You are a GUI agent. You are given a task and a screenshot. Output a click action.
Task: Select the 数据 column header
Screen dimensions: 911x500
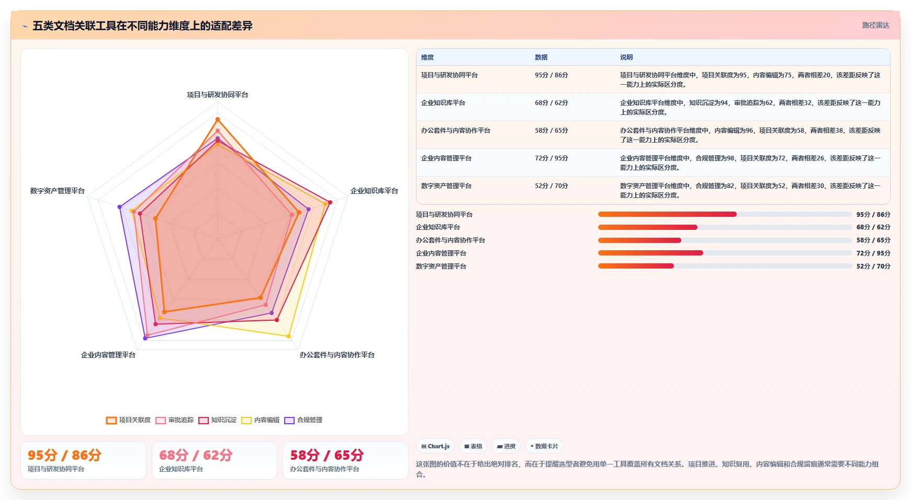point(541,57)
